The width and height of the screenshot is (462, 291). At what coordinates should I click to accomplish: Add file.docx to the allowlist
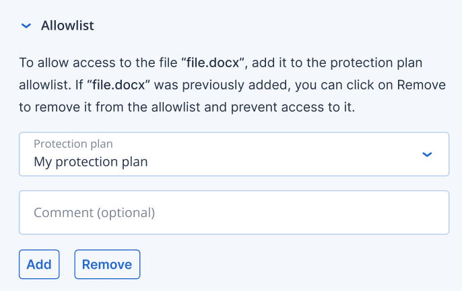(x=39, y=264)
